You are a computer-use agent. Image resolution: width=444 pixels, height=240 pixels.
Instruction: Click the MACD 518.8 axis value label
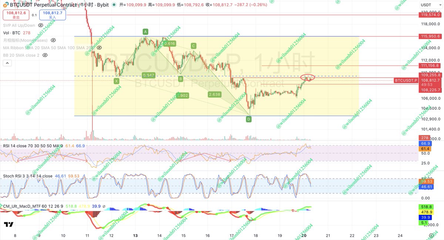coord(427,207)
